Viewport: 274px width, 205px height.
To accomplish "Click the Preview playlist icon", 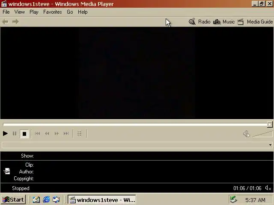I will click(x=80, y=134).
